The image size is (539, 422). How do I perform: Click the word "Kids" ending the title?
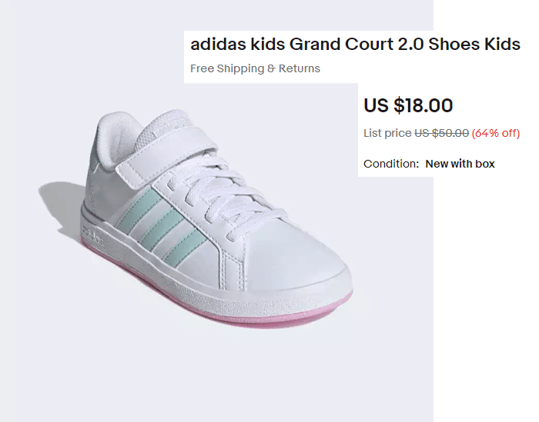(x=502, y=44)
